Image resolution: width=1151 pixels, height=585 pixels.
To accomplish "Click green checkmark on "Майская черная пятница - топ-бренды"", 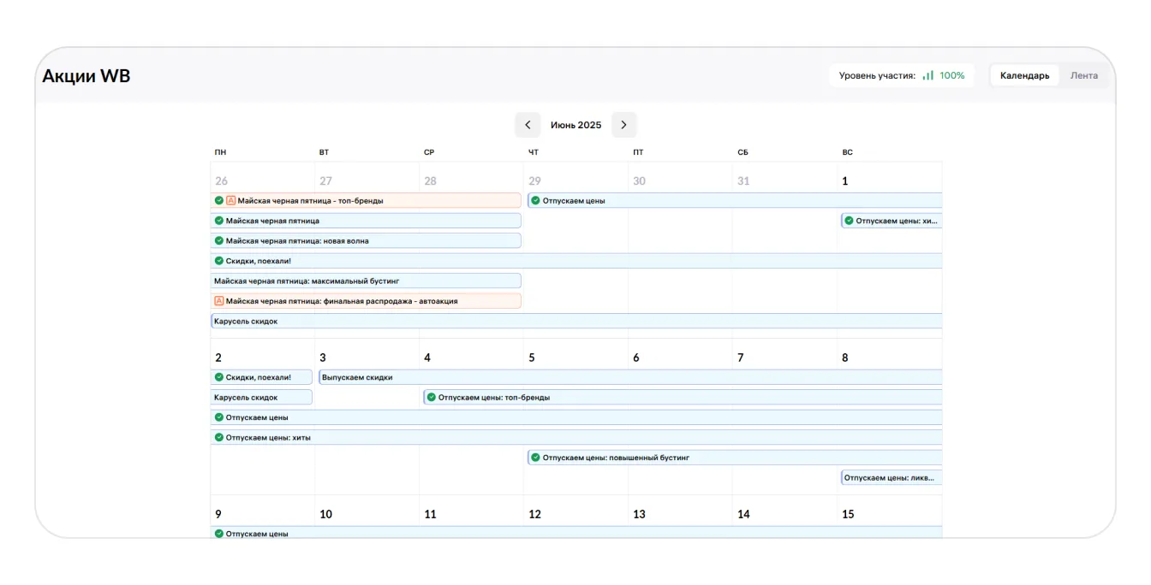I will 219,201.
